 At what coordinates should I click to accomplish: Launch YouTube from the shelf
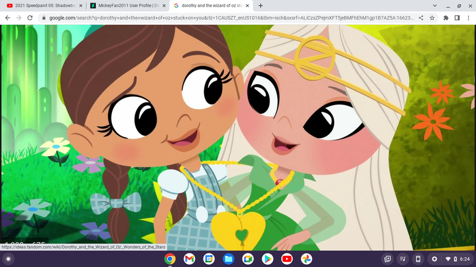287,259
